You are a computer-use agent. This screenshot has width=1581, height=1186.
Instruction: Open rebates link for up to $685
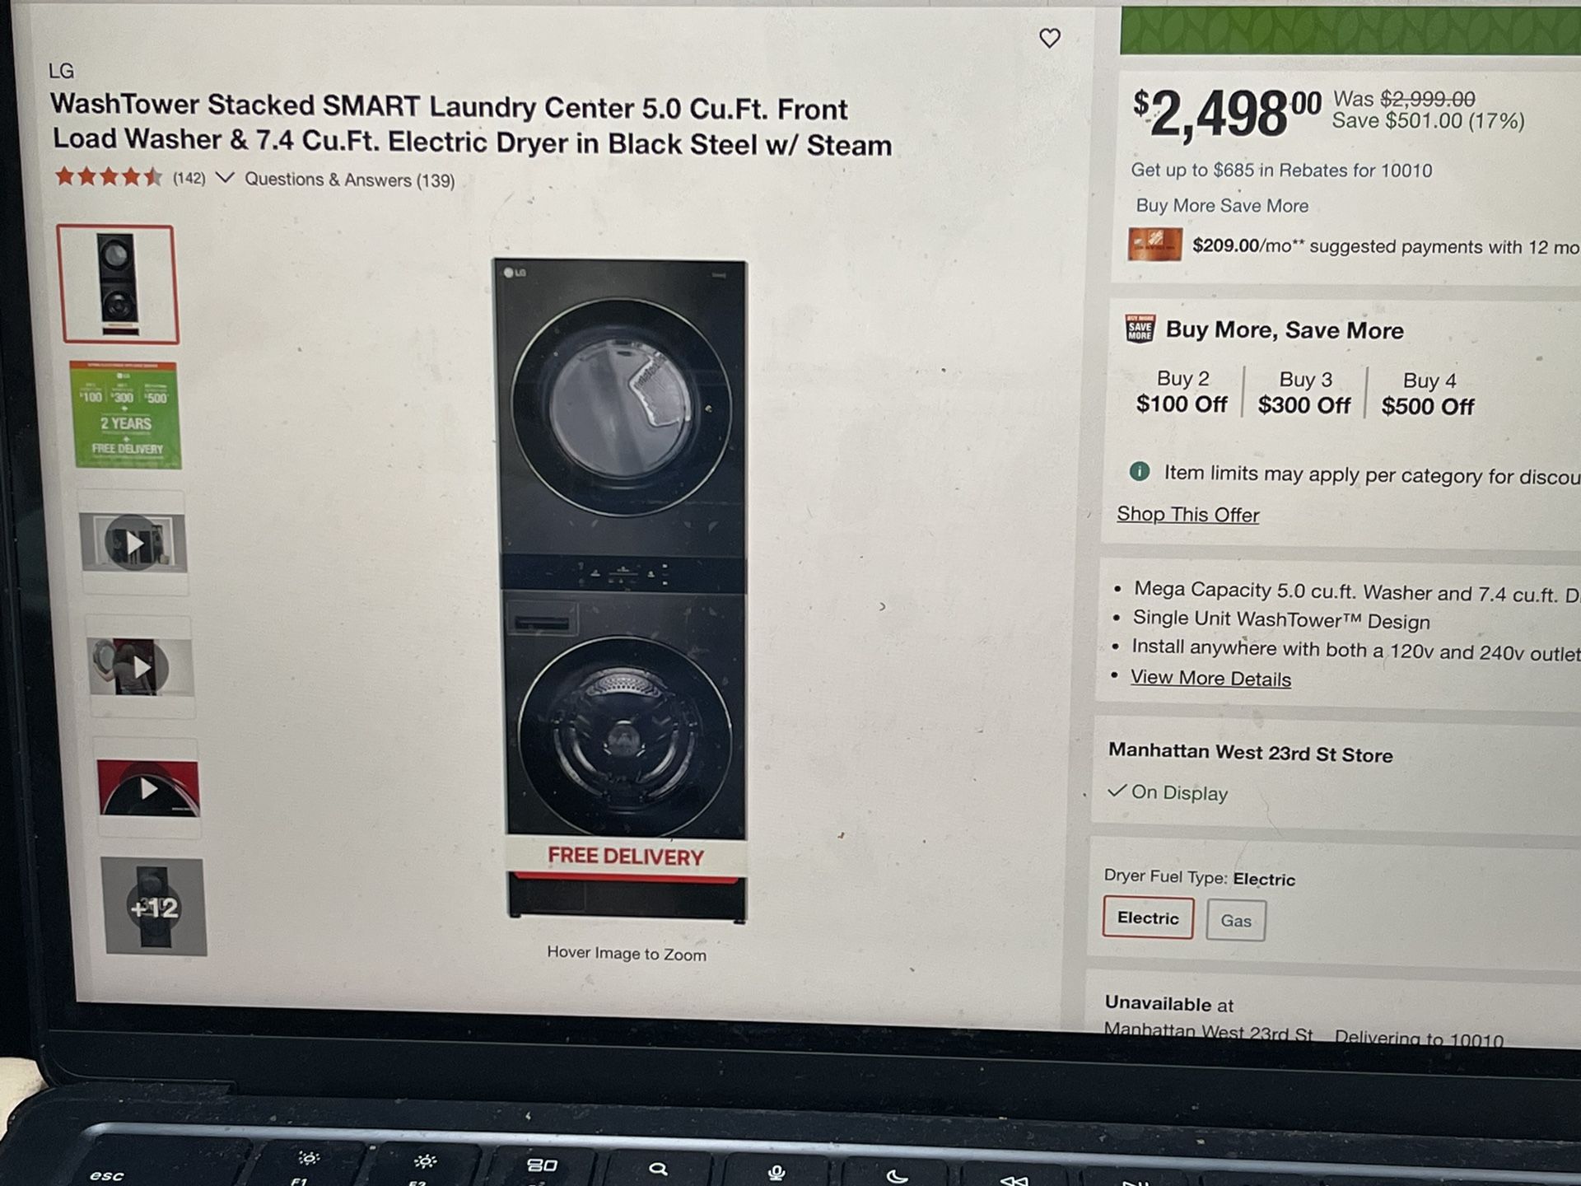[1281, 170]
